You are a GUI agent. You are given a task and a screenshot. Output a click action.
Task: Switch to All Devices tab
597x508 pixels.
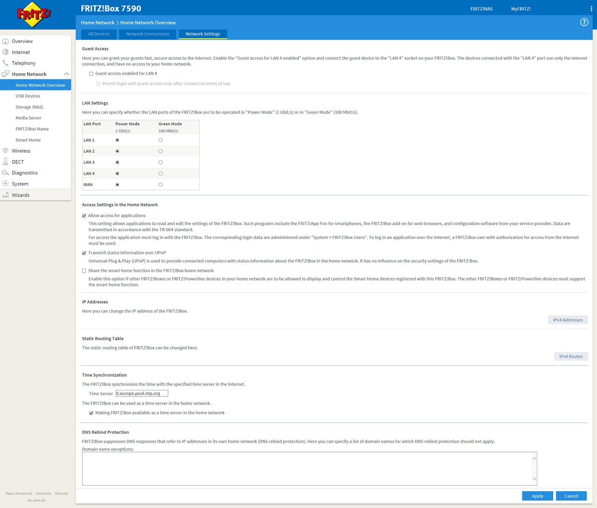99,34
